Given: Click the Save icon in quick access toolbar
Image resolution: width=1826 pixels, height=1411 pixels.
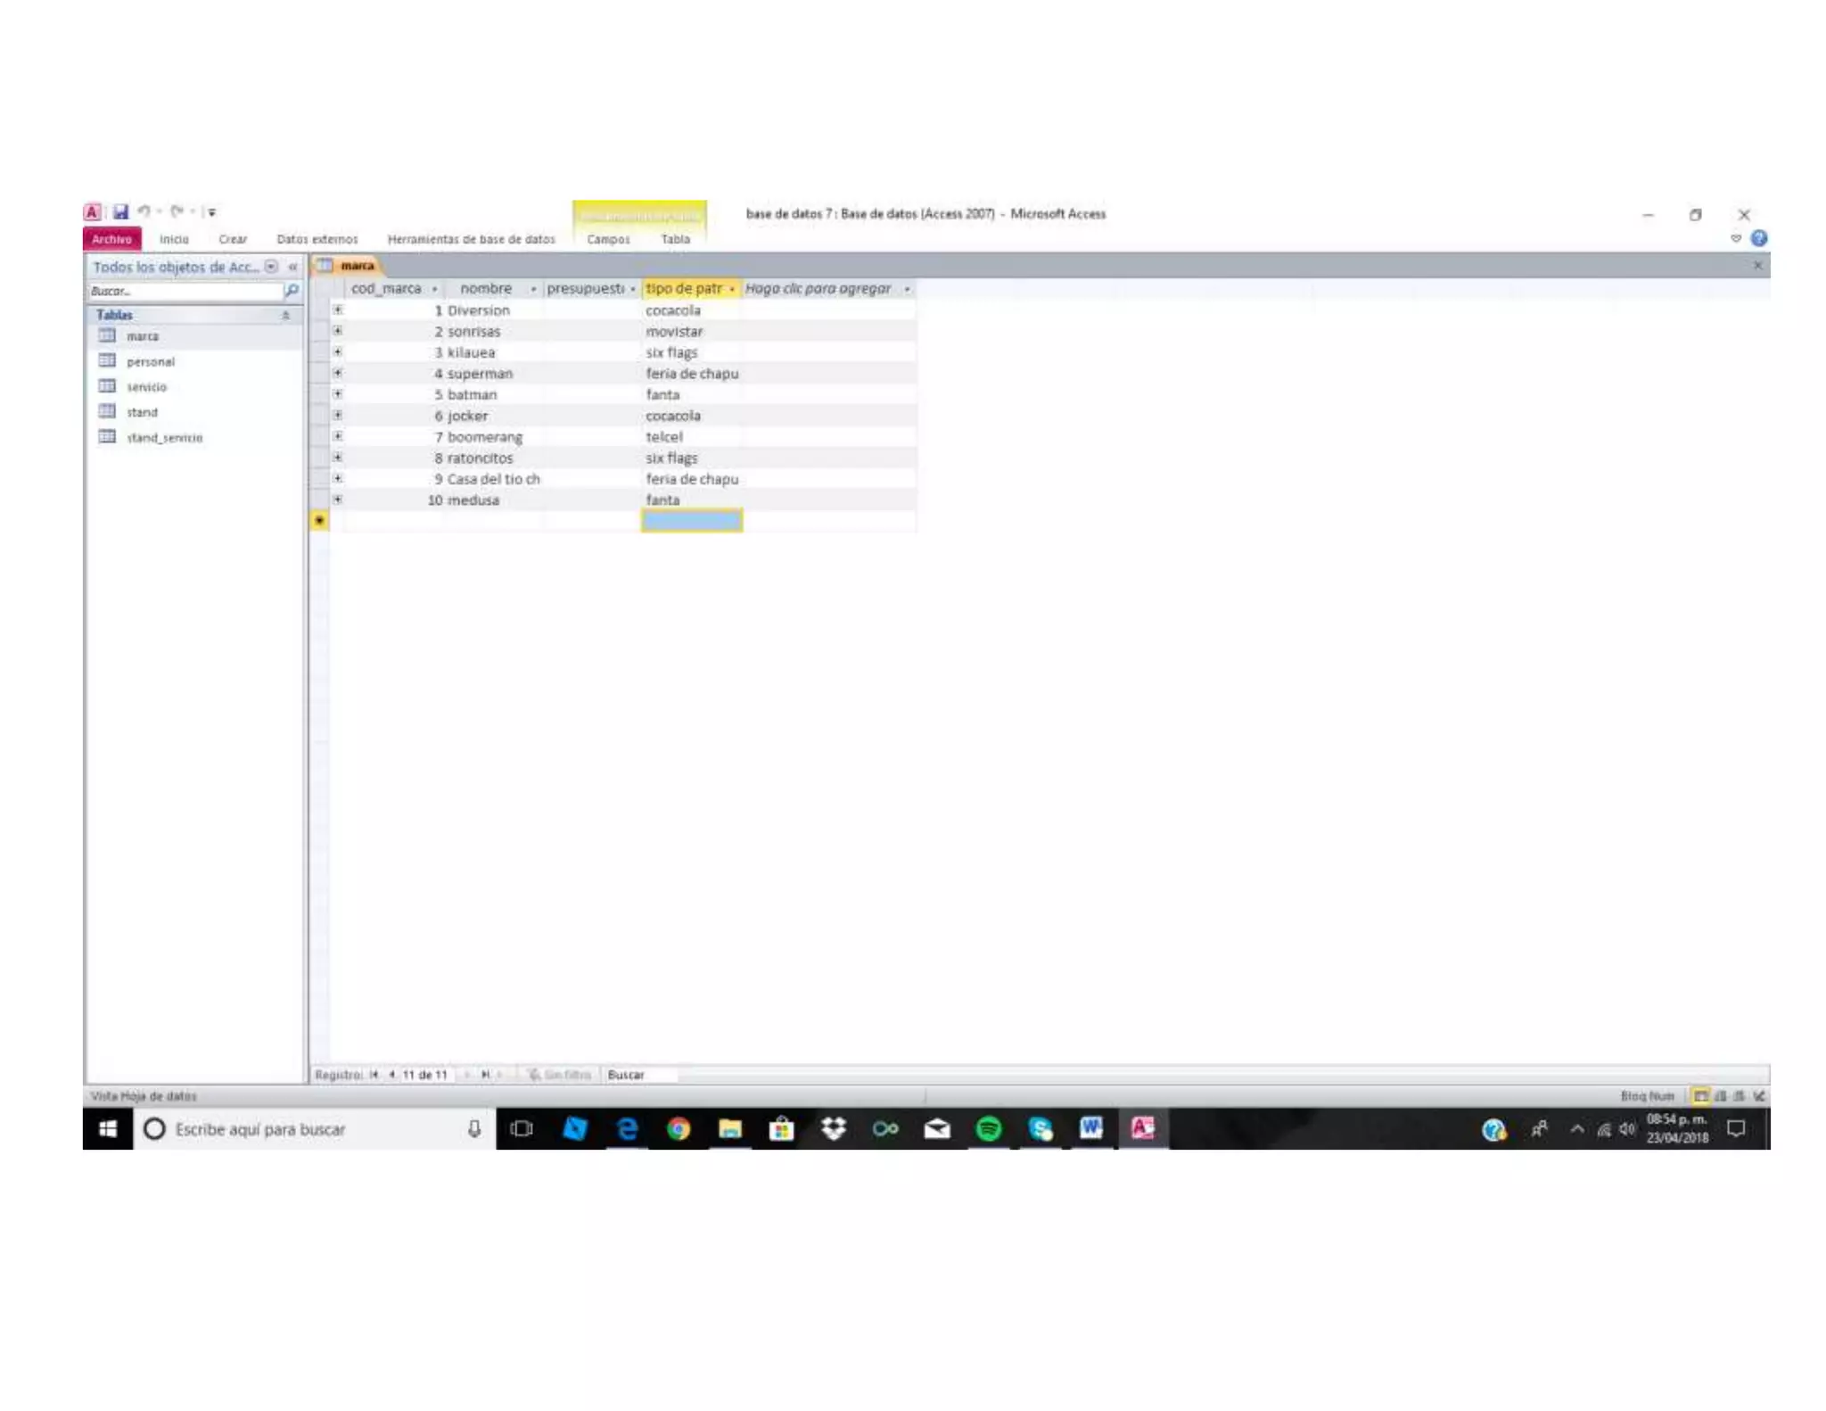Looking at the screenshot, I should (x=120, y=212).
